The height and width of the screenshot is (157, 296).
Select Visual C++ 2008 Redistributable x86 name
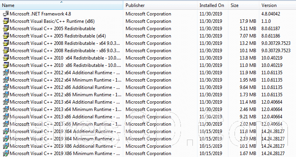(x=65, y=51)
